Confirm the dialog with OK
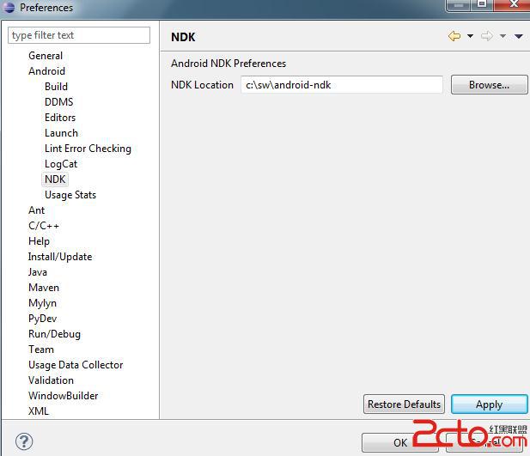Viewport: 530px width, 456px height. coord(400,442)
